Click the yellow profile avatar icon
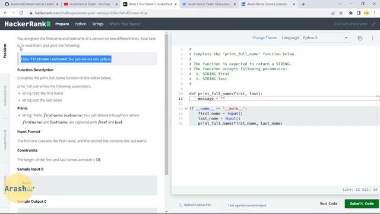This screenshot has width=380, height=214. [x=366, y=13]
